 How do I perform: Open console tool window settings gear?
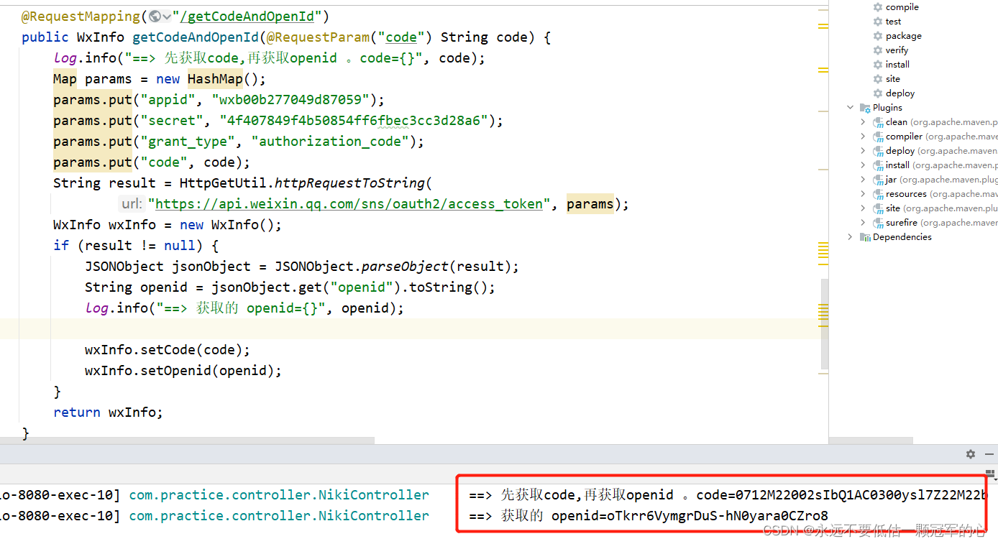tap(971, 454)
